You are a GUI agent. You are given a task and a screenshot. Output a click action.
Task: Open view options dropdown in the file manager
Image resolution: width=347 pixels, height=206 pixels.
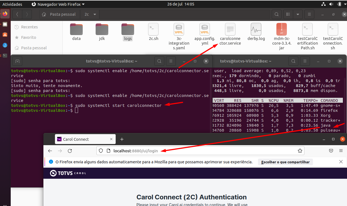click(298, 14)
